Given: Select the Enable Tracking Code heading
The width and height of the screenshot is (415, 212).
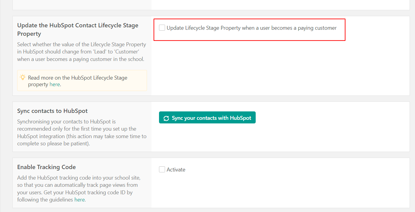Looking at the screenshot, I should coord(46,167).
